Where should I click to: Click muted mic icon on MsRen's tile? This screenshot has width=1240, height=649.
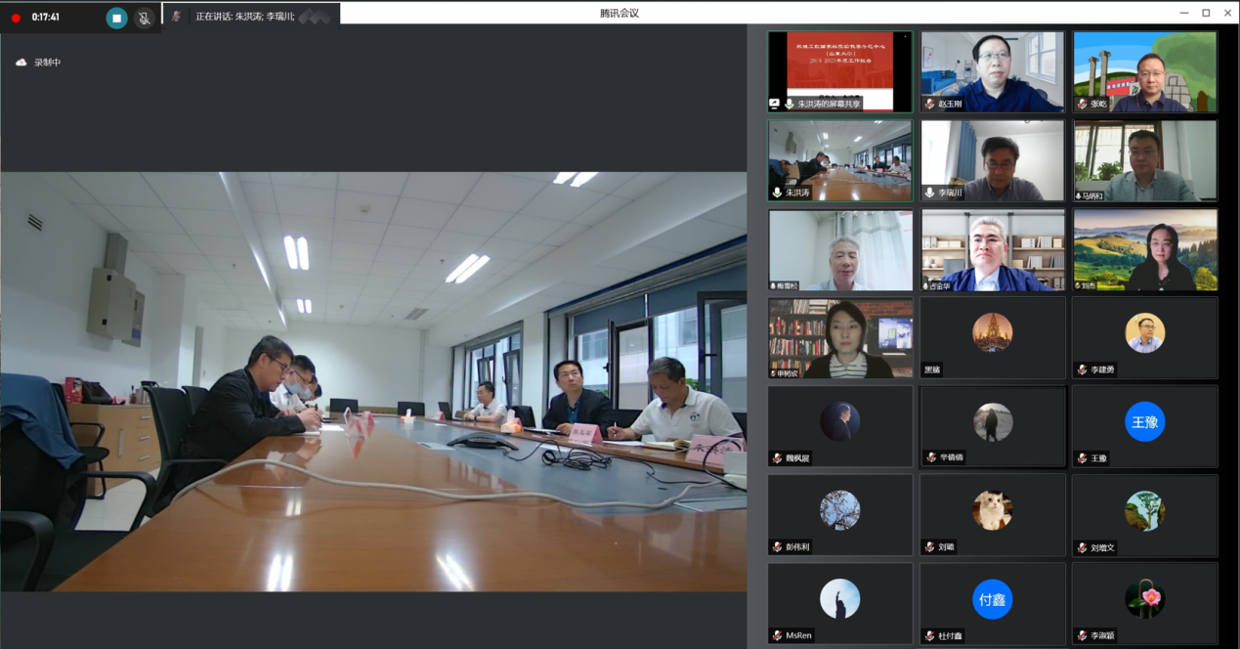pyautogui.click(x=777, y=635)
